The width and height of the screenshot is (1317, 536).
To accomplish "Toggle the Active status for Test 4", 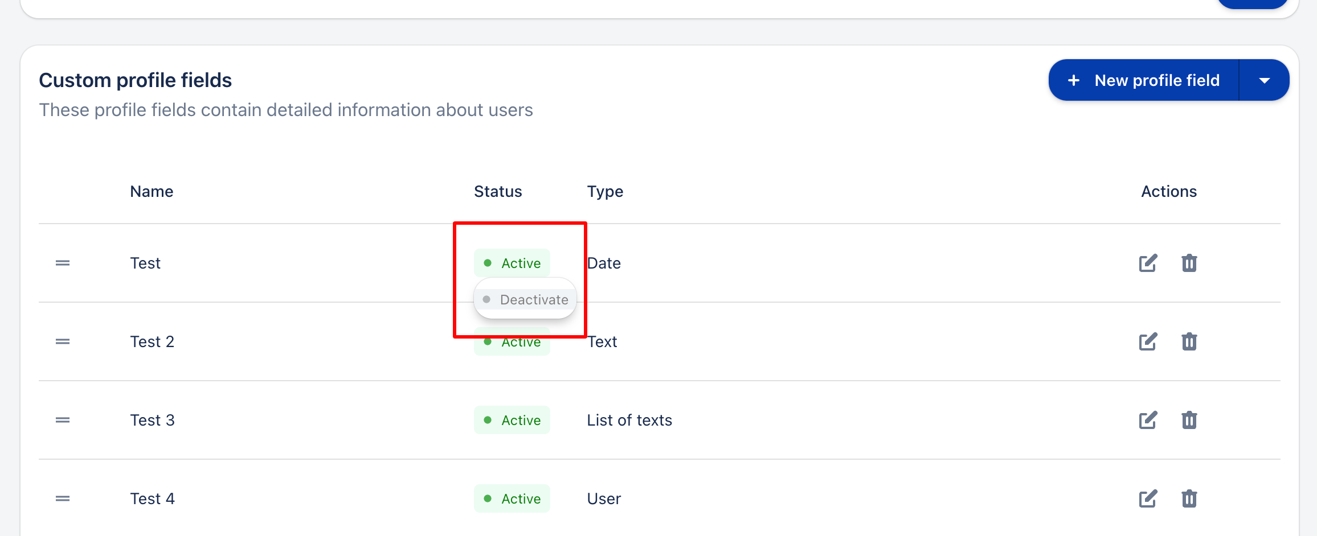I will click(512, 498).
